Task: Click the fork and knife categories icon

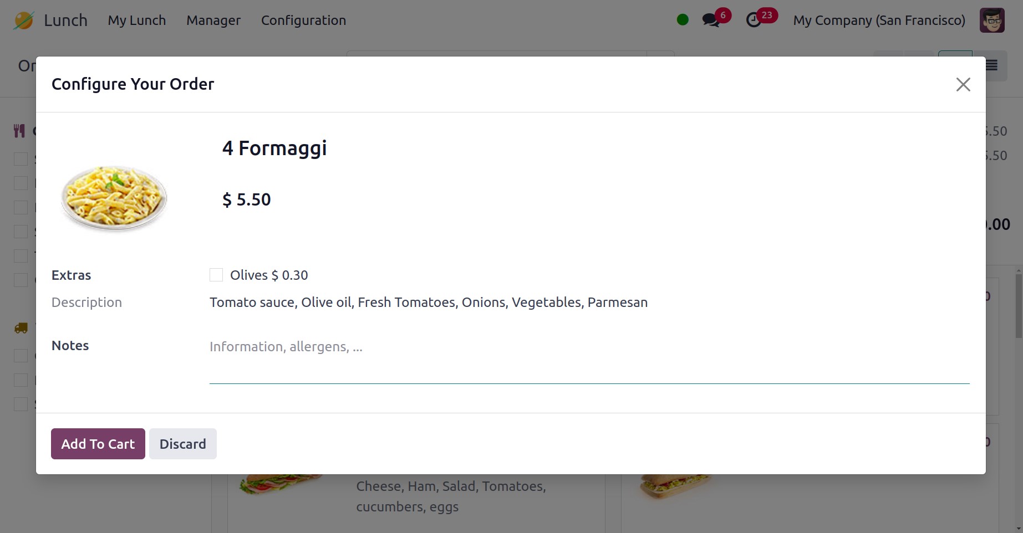Action: point(19,131)
